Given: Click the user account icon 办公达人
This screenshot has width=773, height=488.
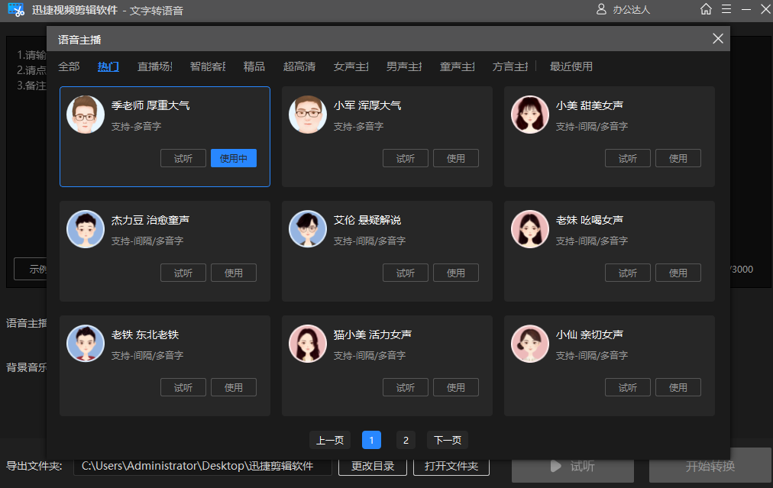Looking at the screenshot, I should (601, 9).
